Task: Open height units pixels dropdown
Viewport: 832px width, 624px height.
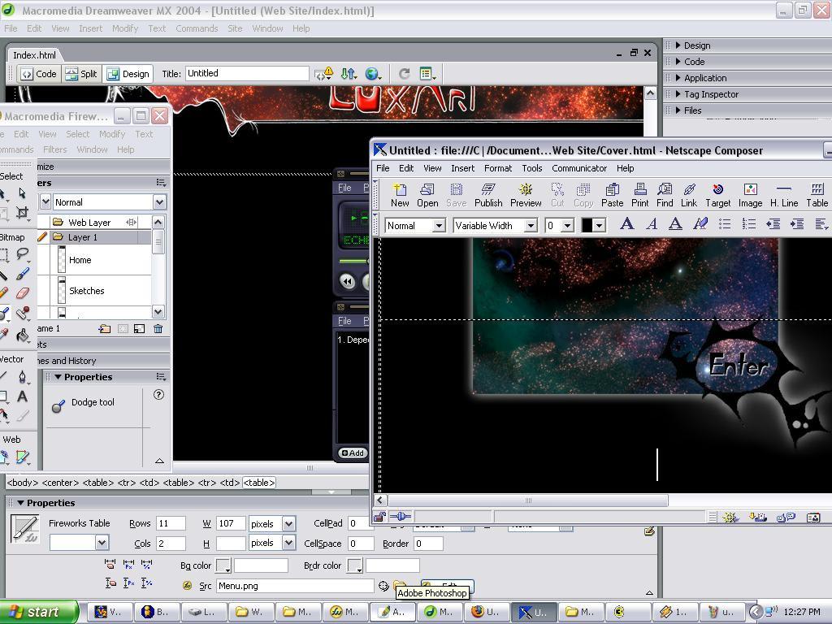Action: [x=288, y=543]
